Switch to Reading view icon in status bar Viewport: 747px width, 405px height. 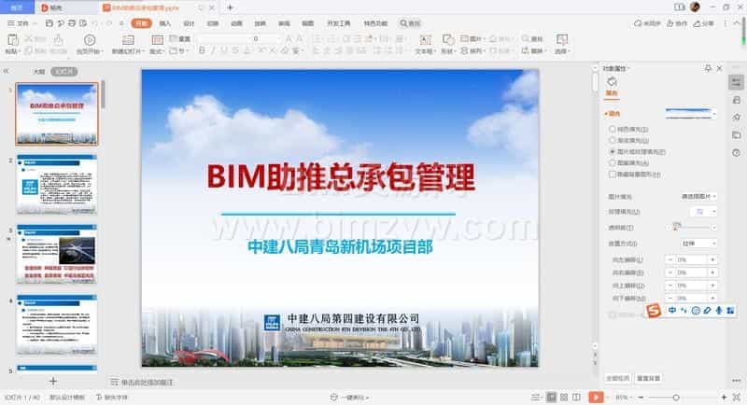click(x=576, y=397)
